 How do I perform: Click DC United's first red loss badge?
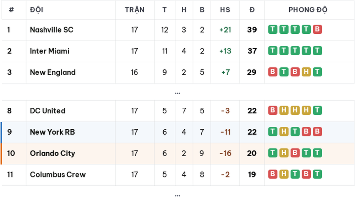(x=273, y=110)
